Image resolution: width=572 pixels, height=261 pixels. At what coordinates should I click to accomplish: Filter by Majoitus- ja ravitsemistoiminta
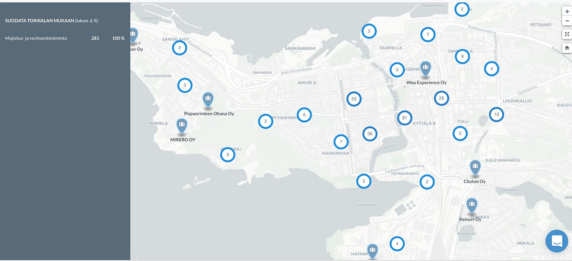click(36, 39)
